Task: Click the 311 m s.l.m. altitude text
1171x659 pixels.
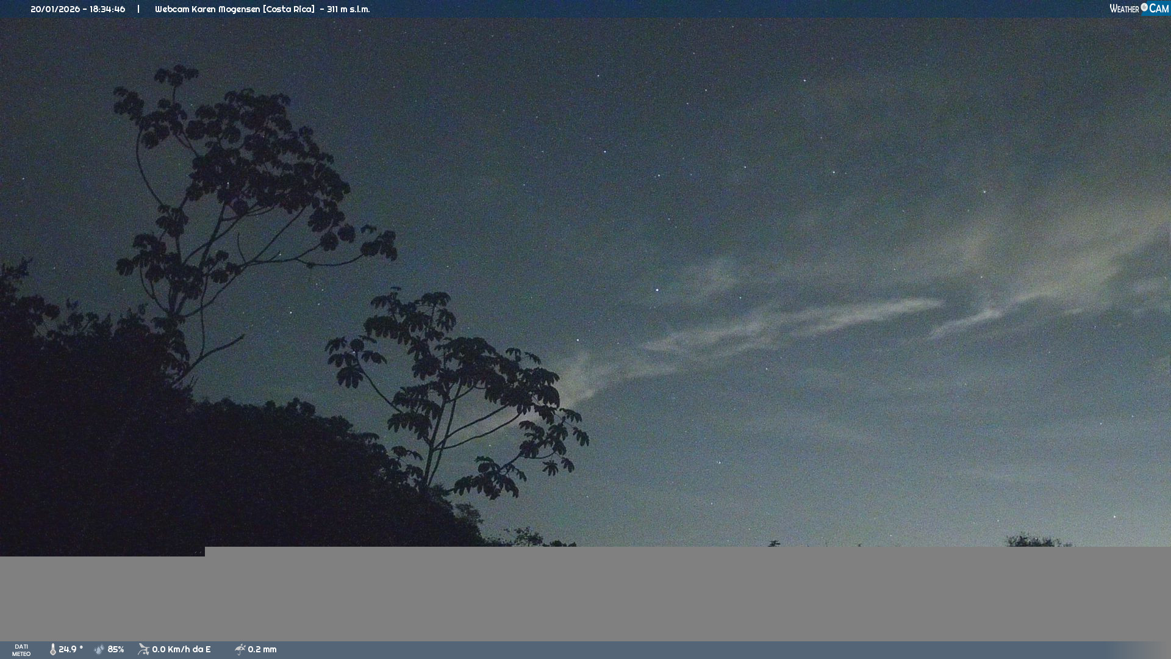Action: [x=348, y=9]
